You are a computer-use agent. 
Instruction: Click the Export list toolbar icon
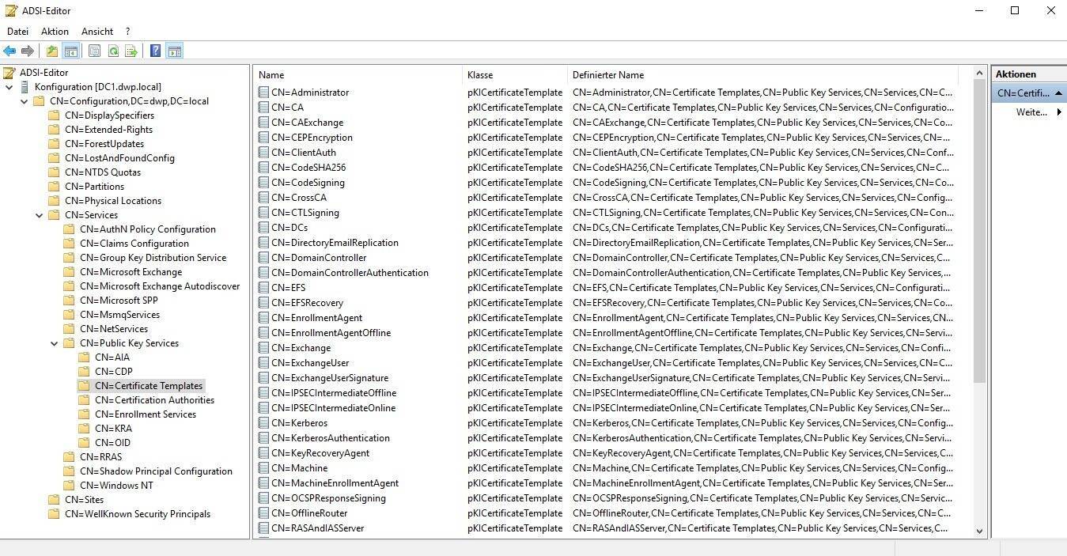131,51
